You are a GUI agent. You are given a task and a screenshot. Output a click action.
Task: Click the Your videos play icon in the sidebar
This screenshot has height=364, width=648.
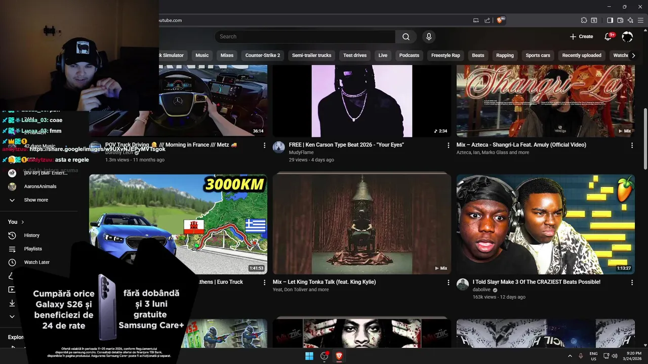(x=12, y=290)
